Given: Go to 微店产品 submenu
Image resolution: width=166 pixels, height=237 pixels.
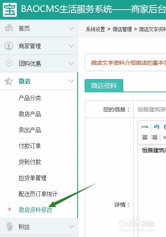Looking at the screenshot, I should [30, 114].
